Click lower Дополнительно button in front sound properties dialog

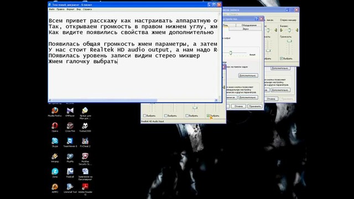click(248, 97)
